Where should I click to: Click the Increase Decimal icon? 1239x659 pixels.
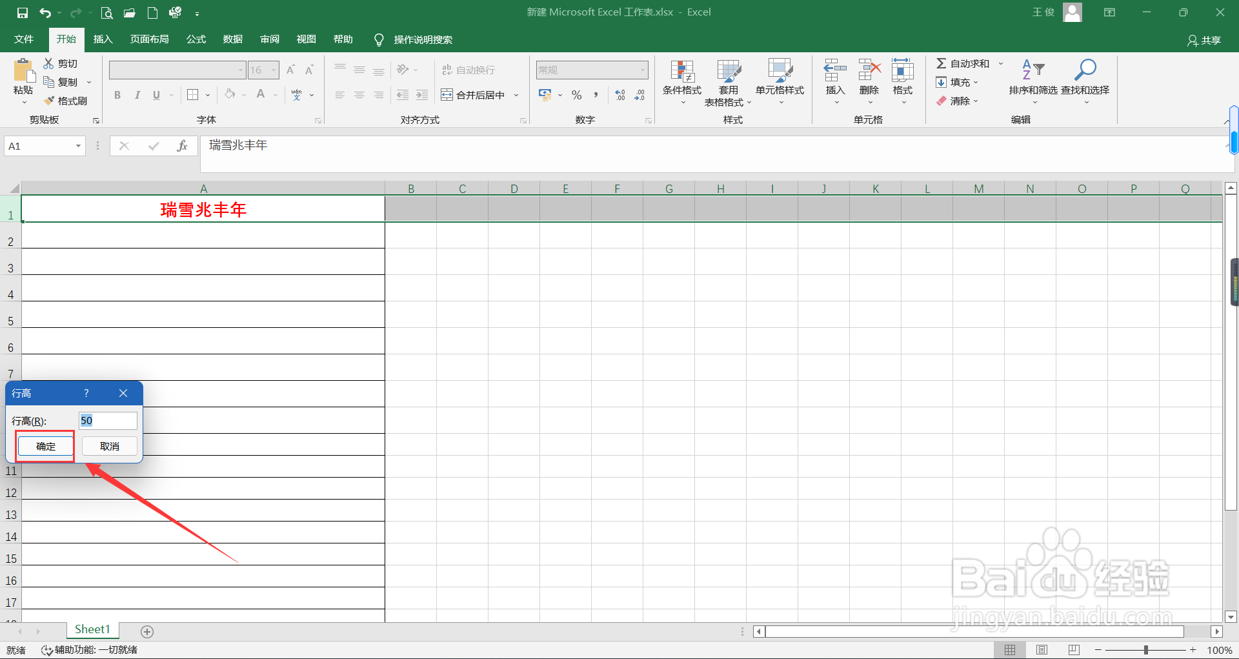coord(620,95)
